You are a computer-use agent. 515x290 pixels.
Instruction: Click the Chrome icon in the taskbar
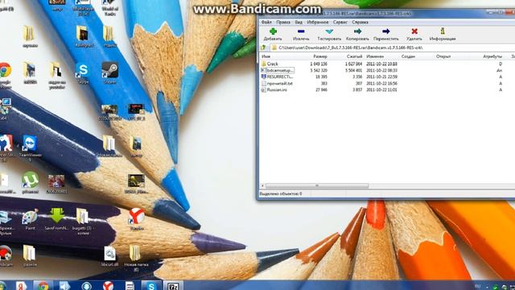(43, 286)
